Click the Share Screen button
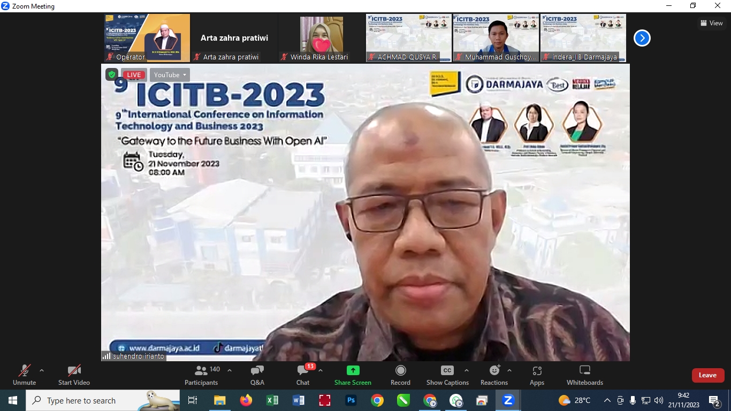731x411 pixels. [x=353, y=375]
